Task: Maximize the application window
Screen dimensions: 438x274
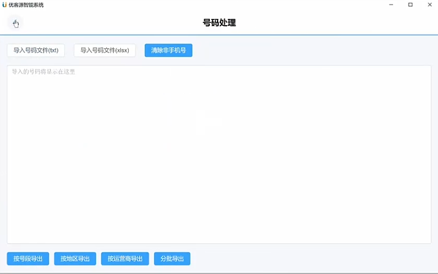Action: 410,4
